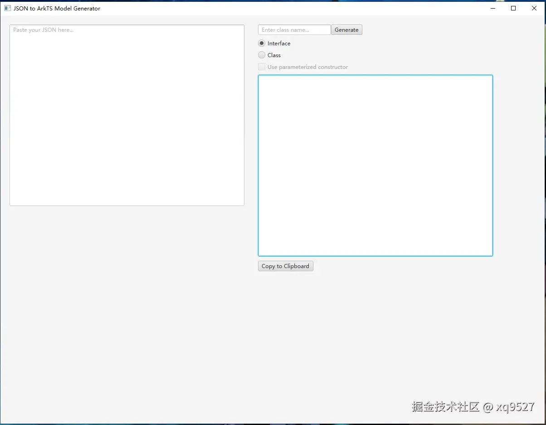Focus the class name field
Viewport: 546px width, 425px height.
click(294, 30)
